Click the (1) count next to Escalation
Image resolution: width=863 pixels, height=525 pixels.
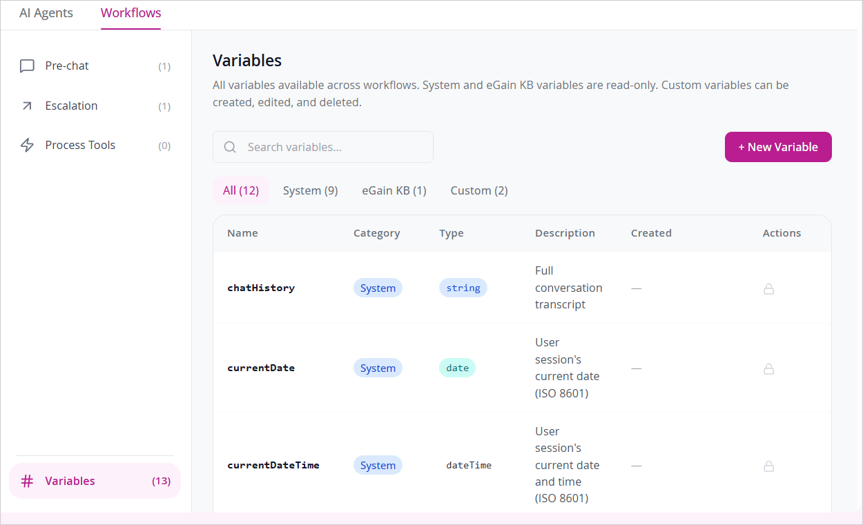[164, 106]
